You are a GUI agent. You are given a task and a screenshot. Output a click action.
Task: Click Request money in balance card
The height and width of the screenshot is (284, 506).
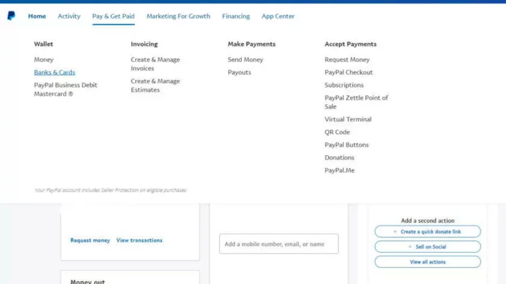90,240
